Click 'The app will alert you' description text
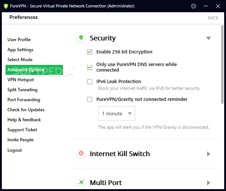This screenshot has width=226, height=191. 154,127
